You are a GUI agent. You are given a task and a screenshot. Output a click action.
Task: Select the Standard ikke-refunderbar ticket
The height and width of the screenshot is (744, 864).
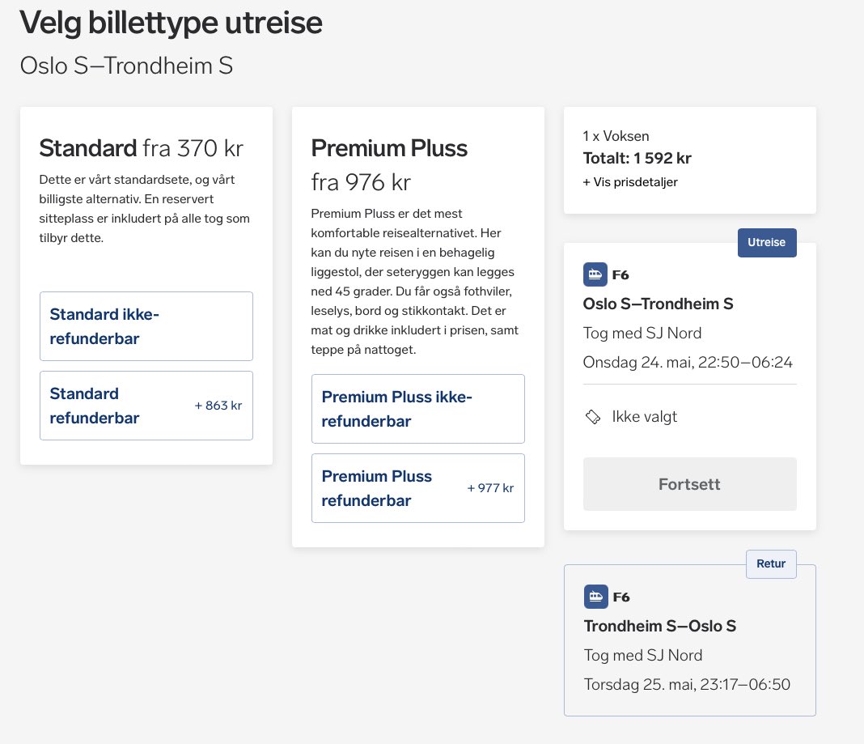pyautogui.click(x=146, y=326)
